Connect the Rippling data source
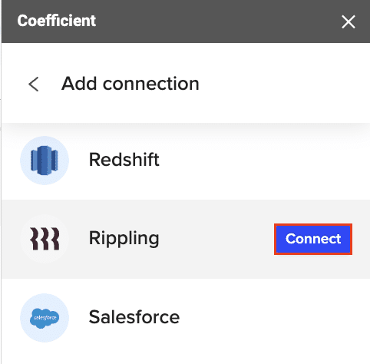 coord(313,239)
